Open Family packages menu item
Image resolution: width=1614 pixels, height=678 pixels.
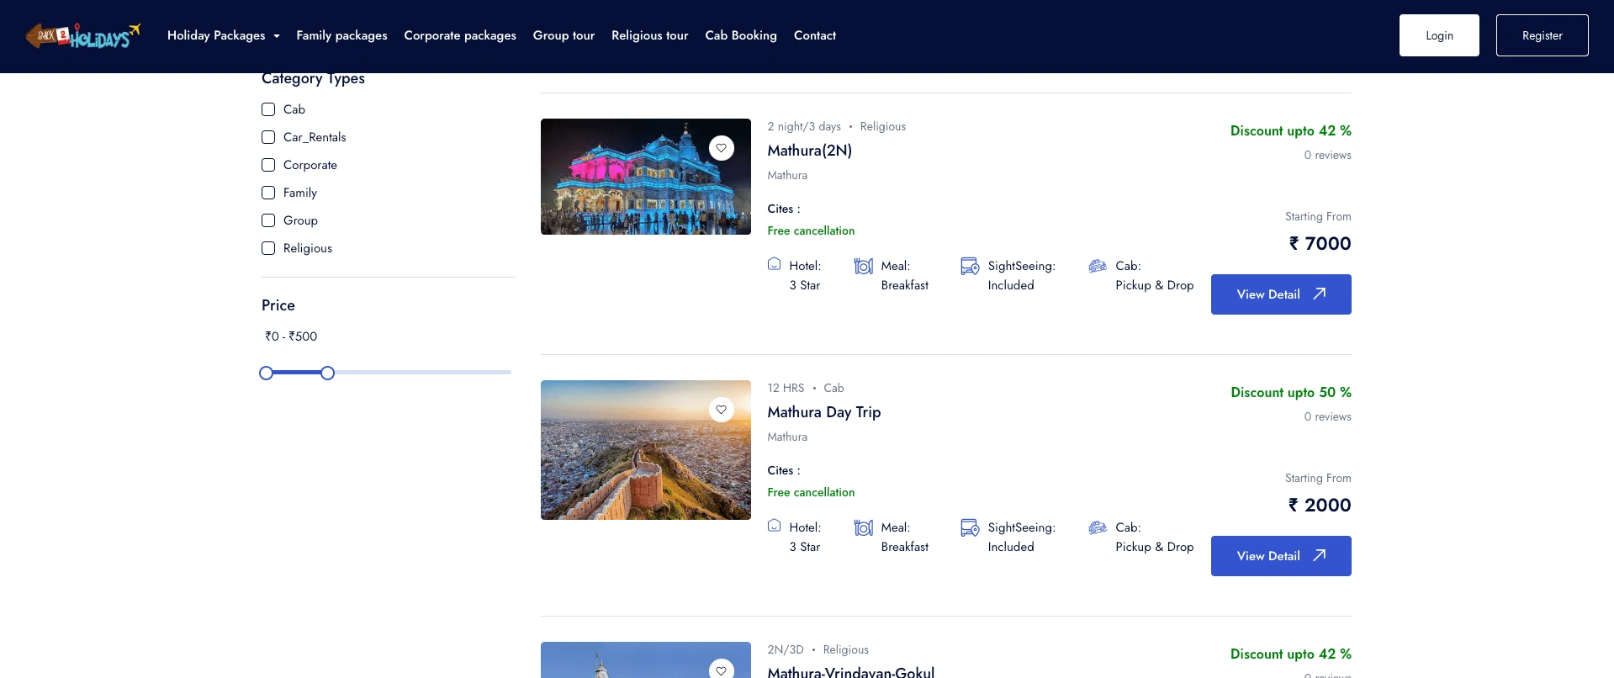click(341, 35)
